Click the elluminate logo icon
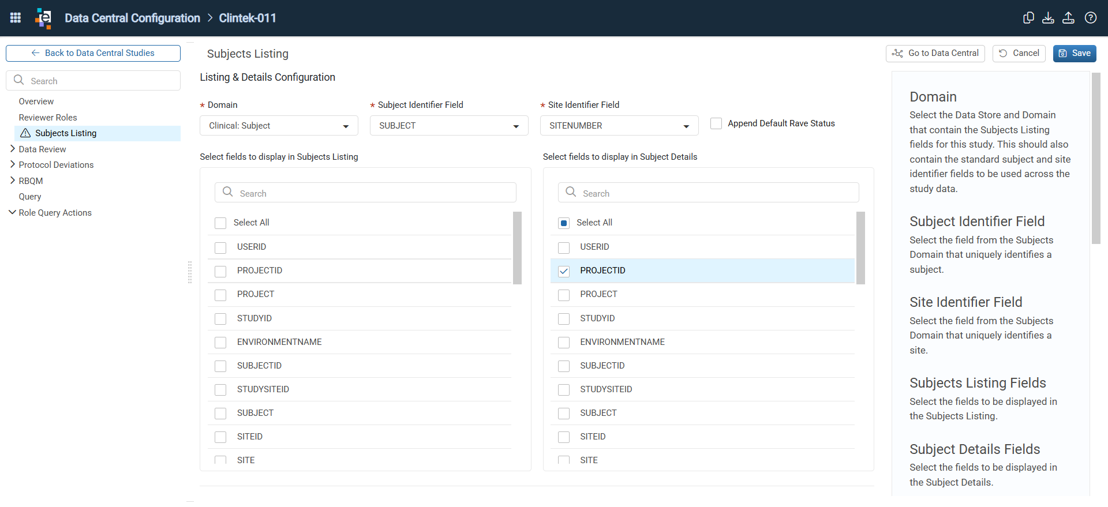 click(x=43, y=18)
